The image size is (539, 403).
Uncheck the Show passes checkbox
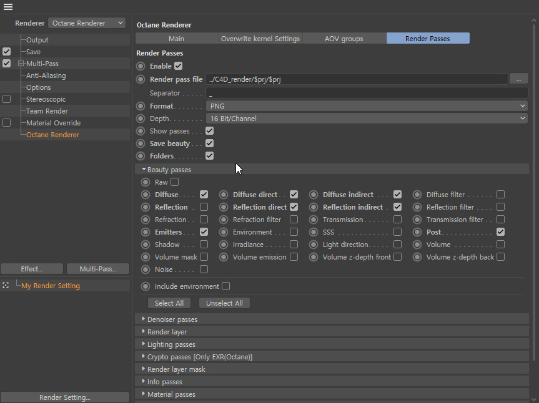(x=209, y=131)
